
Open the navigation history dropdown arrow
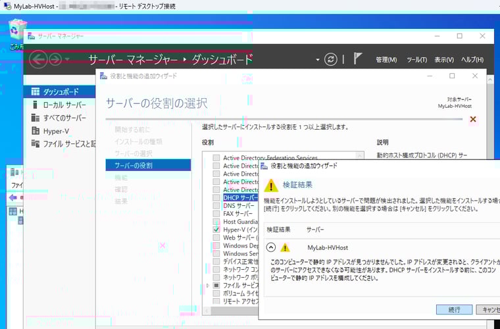click(67, 60)
